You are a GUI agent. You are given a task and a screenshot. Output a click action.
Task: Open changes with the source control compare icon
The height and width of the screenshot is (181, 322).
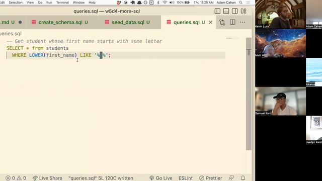[222, 22]
